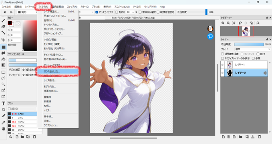The image size is (272, 144).
Task: Add a layer folder in the Layers panel
Action: (241, 137)
